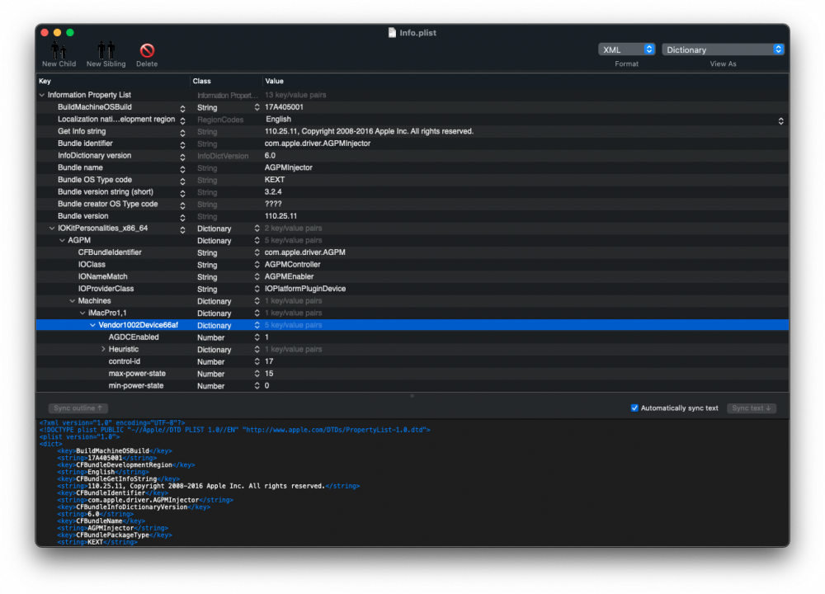
Task: Click the Delete toolbar icon
Action: click(147, 50)
